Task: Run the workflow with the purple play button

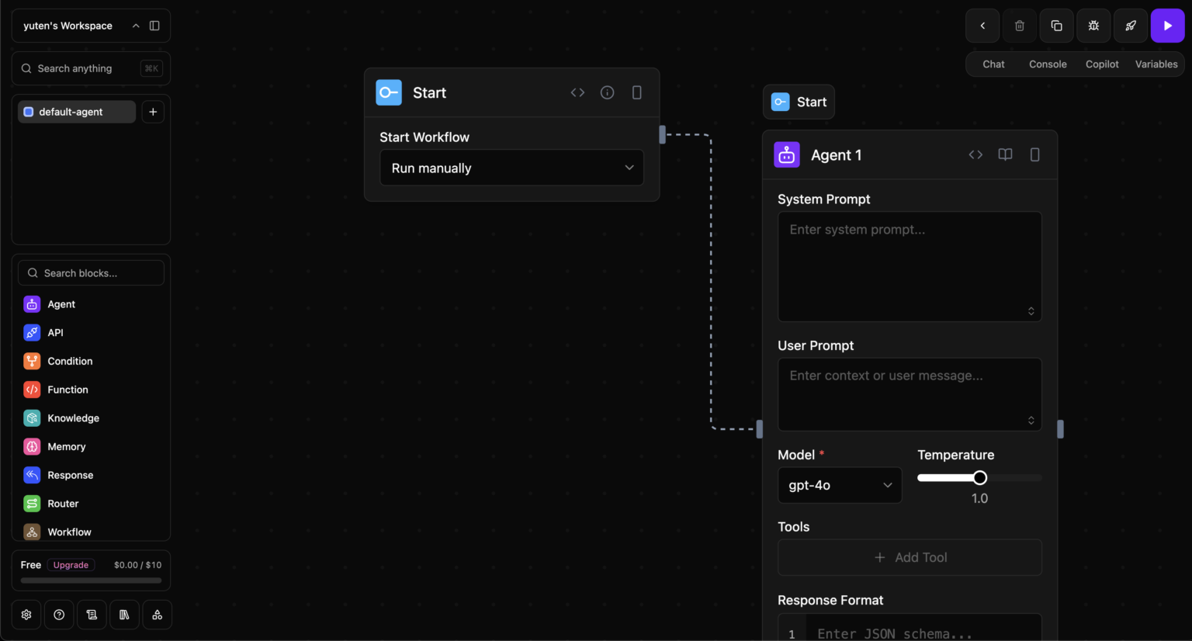Action: point(1167,26)
